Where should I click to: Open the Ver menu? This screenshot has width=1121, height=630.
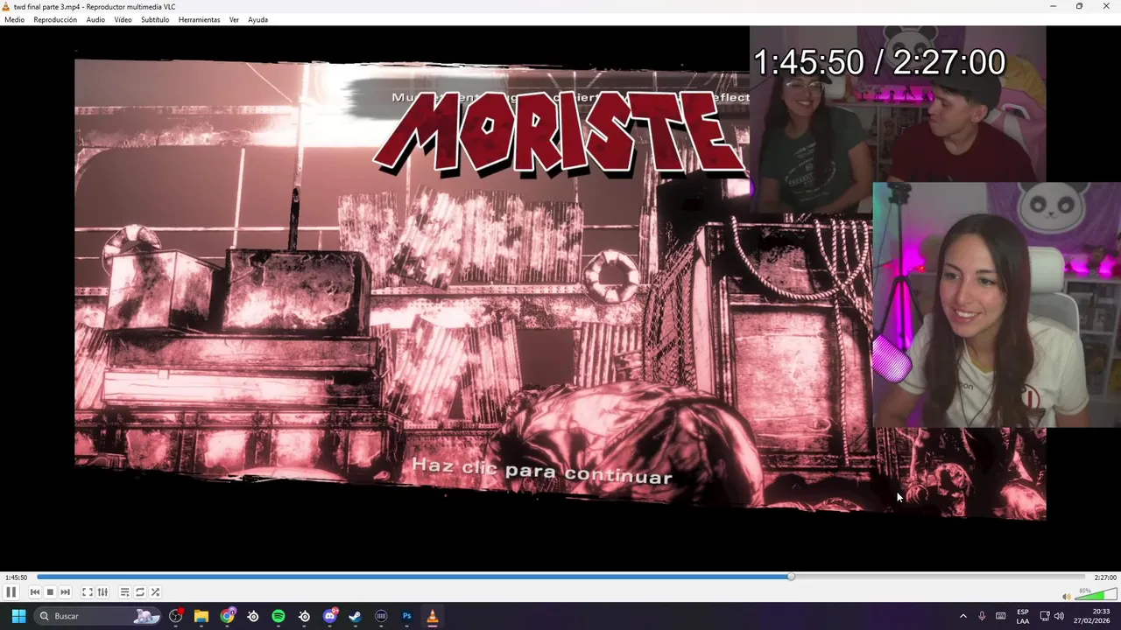pos(234,19)
